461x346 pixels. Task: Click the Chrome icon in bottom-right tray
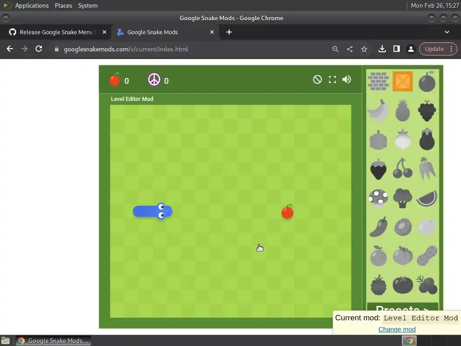point(409,341)
